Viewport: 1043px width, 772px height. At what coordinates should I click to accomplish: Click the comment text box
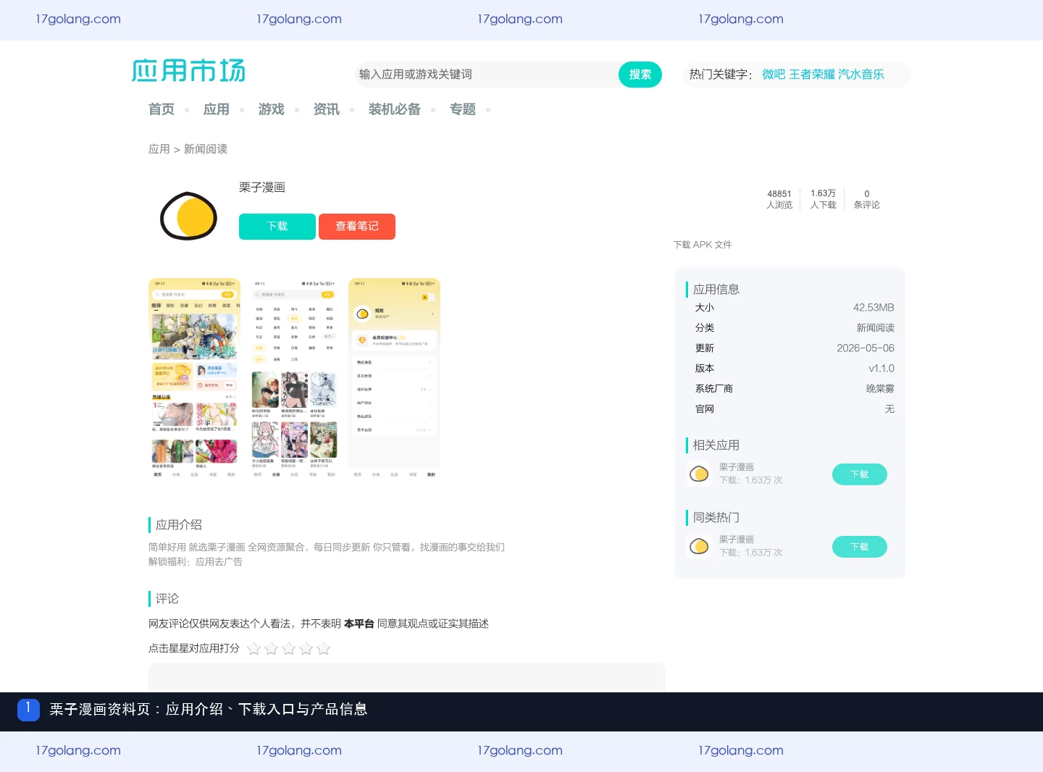coord(407,677)
